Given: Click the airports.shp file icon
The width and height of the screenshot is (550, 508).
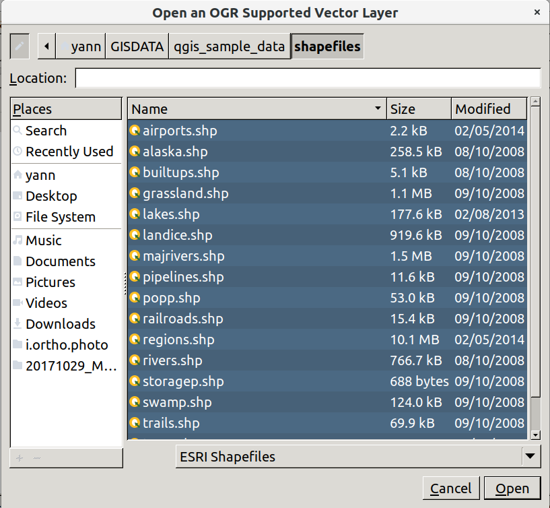Looking at the screenshot, I should pyautogui.click(x=135, y=131).
